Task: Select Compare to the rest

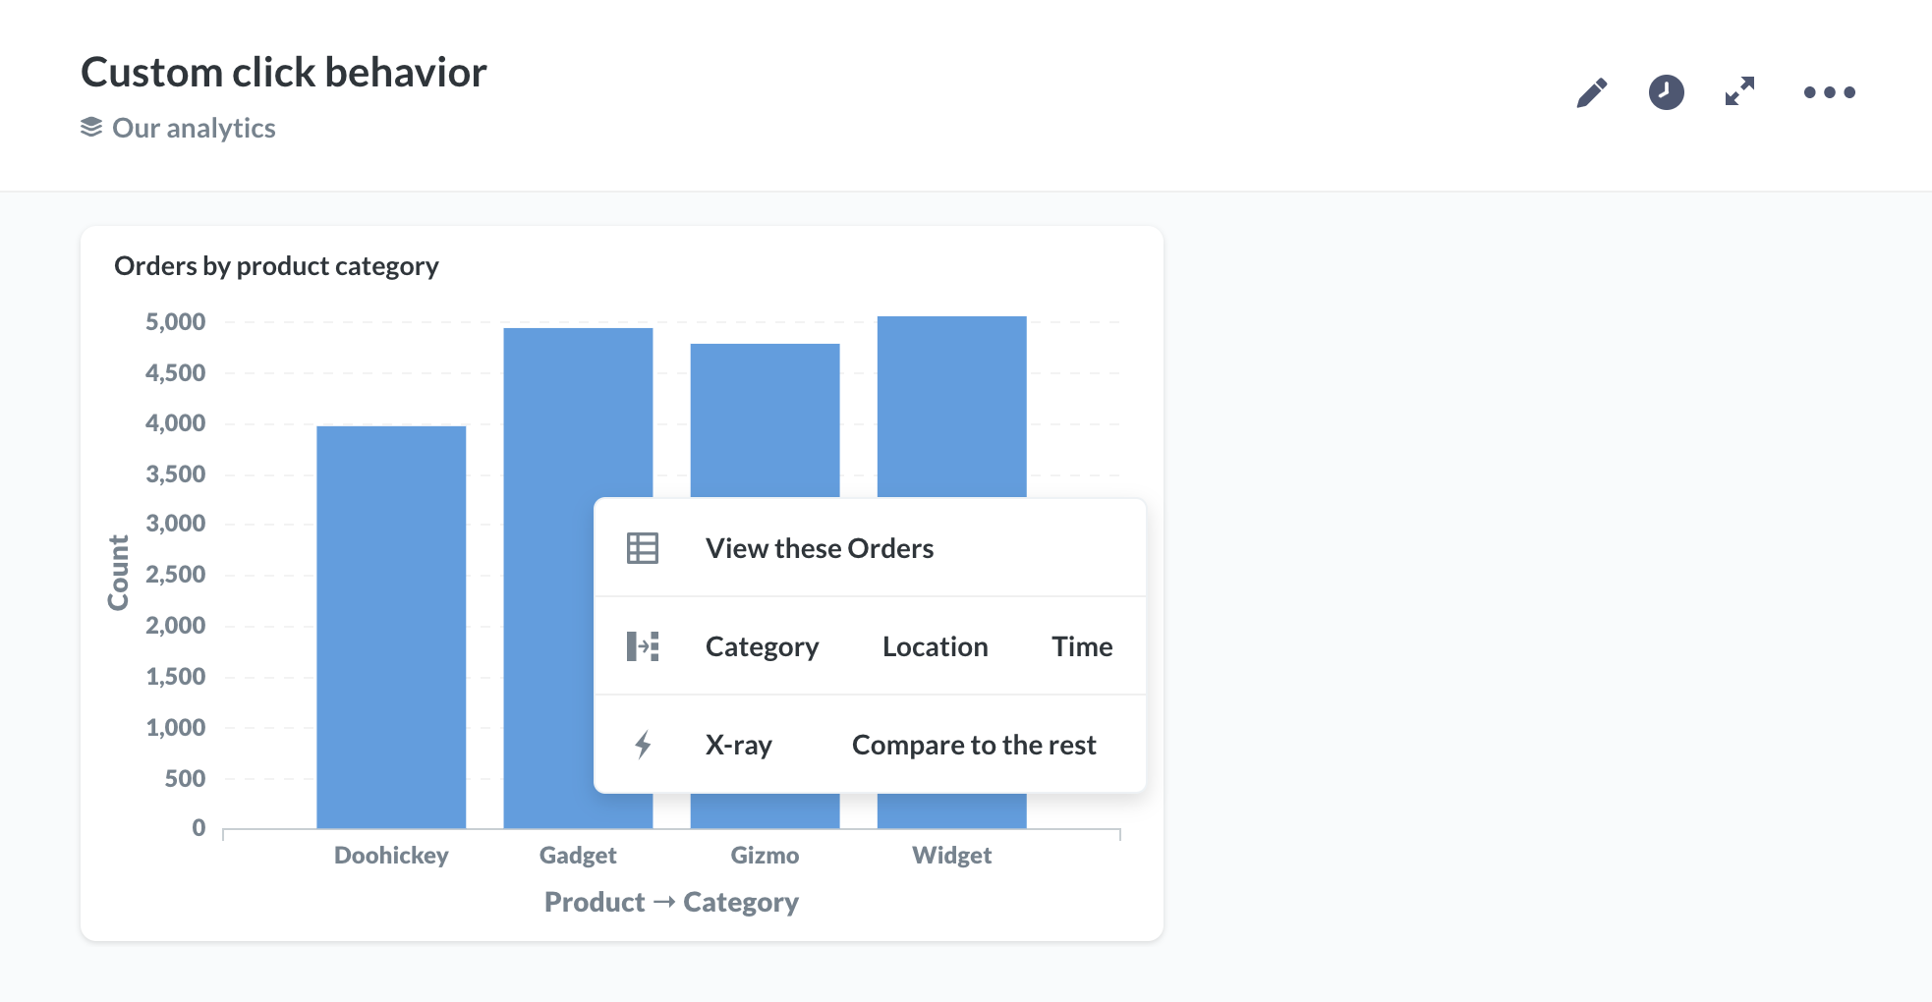Action: (974, 745)
